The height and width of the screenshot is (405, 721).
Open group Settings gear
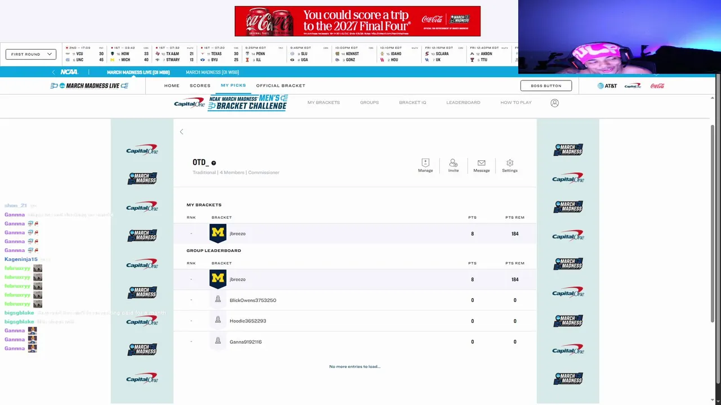click(510, 165)
